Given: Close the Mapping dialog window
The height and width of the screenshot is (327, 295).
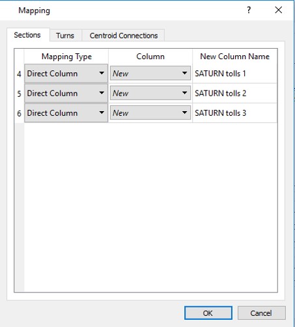Looking at the screenshot, I should pos(279,10).
